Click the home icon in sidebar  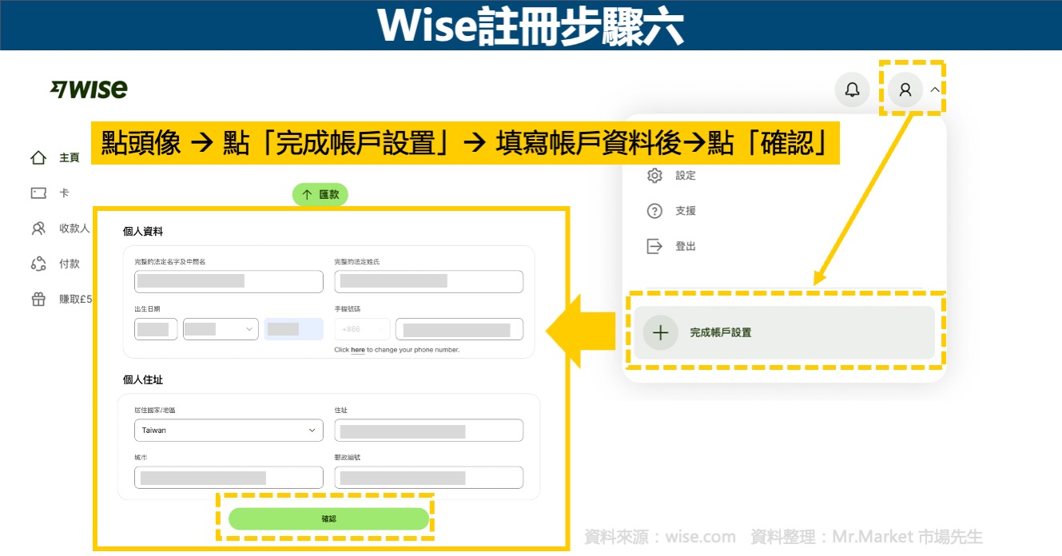[38, 157]
